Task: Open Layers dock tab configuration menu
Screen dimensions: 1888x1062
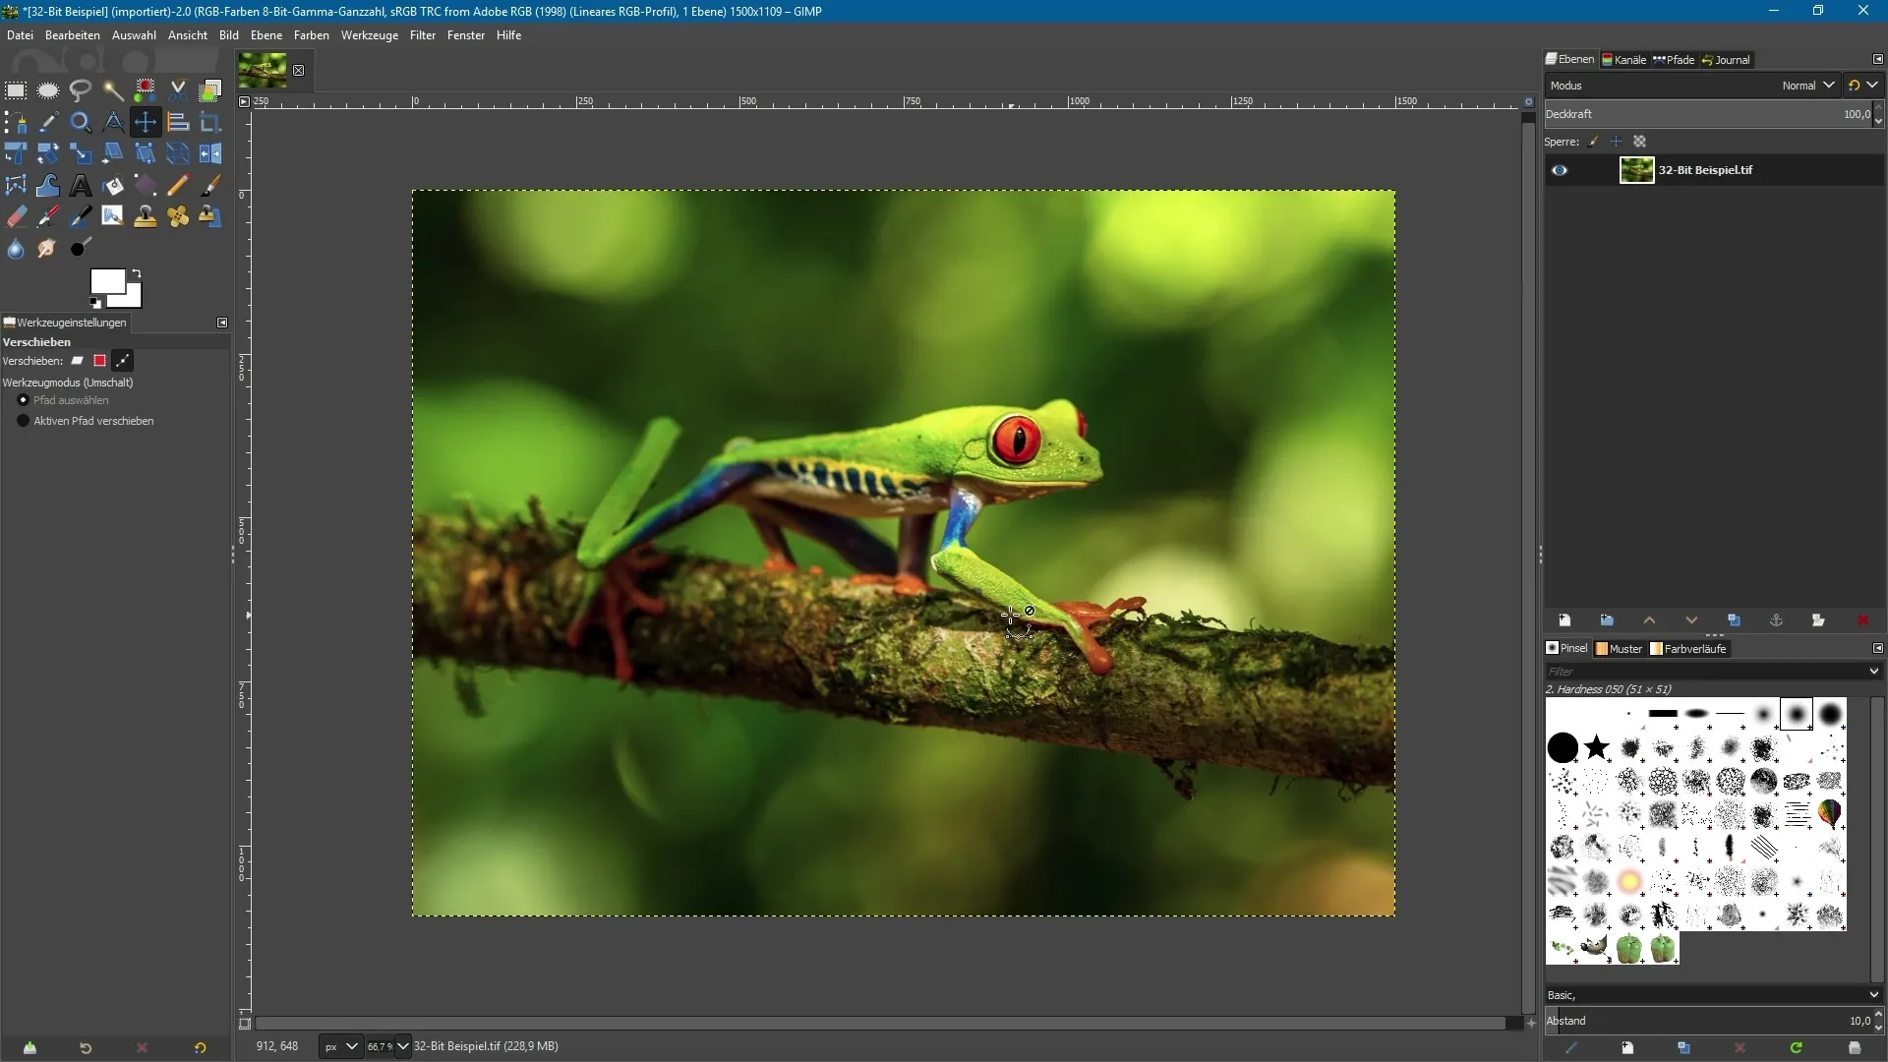Action: (1877, 59)
